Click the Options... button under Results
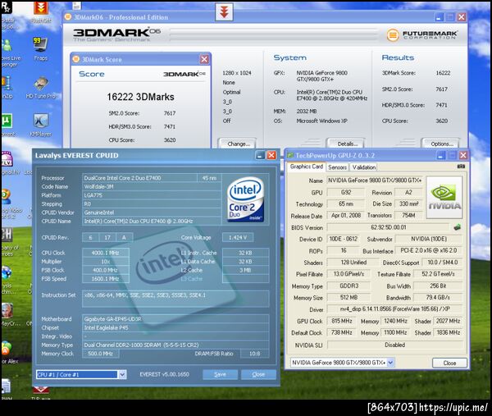This screenshot has height=416, width=492. click(442, 144)
